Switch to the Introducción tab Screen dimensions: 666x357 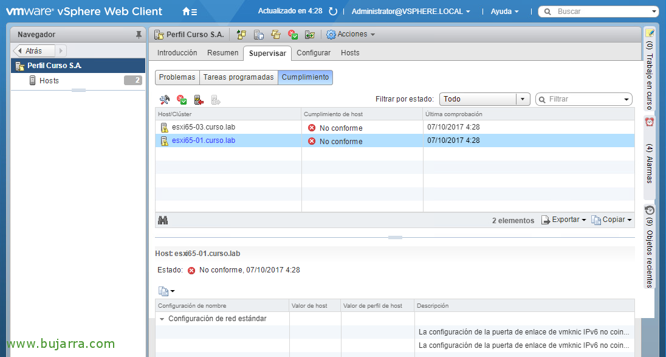[x=177, y=53]
